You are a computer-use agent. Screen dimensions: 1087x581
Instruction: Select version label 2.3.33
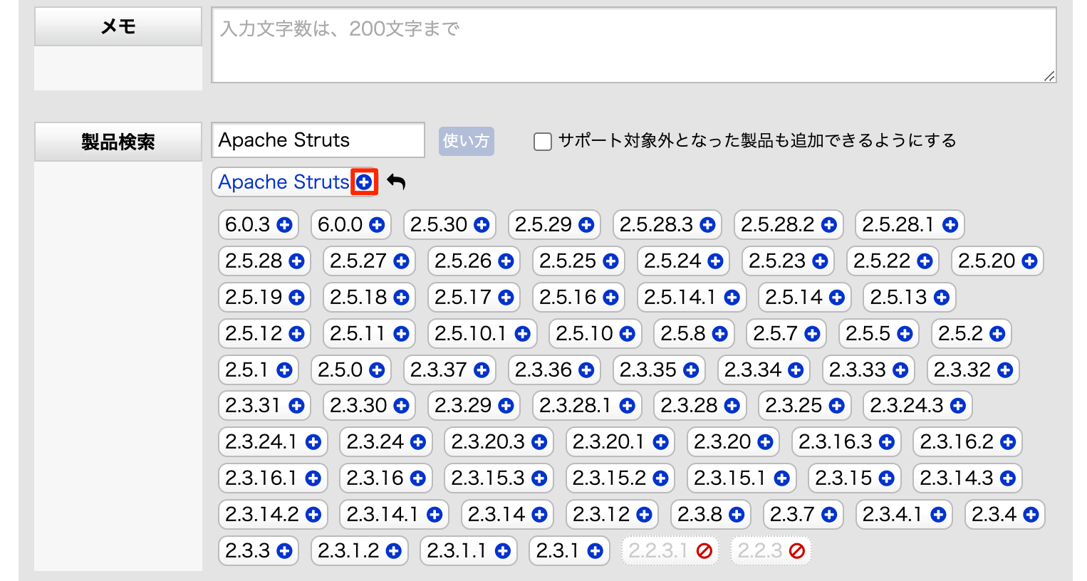858,370
